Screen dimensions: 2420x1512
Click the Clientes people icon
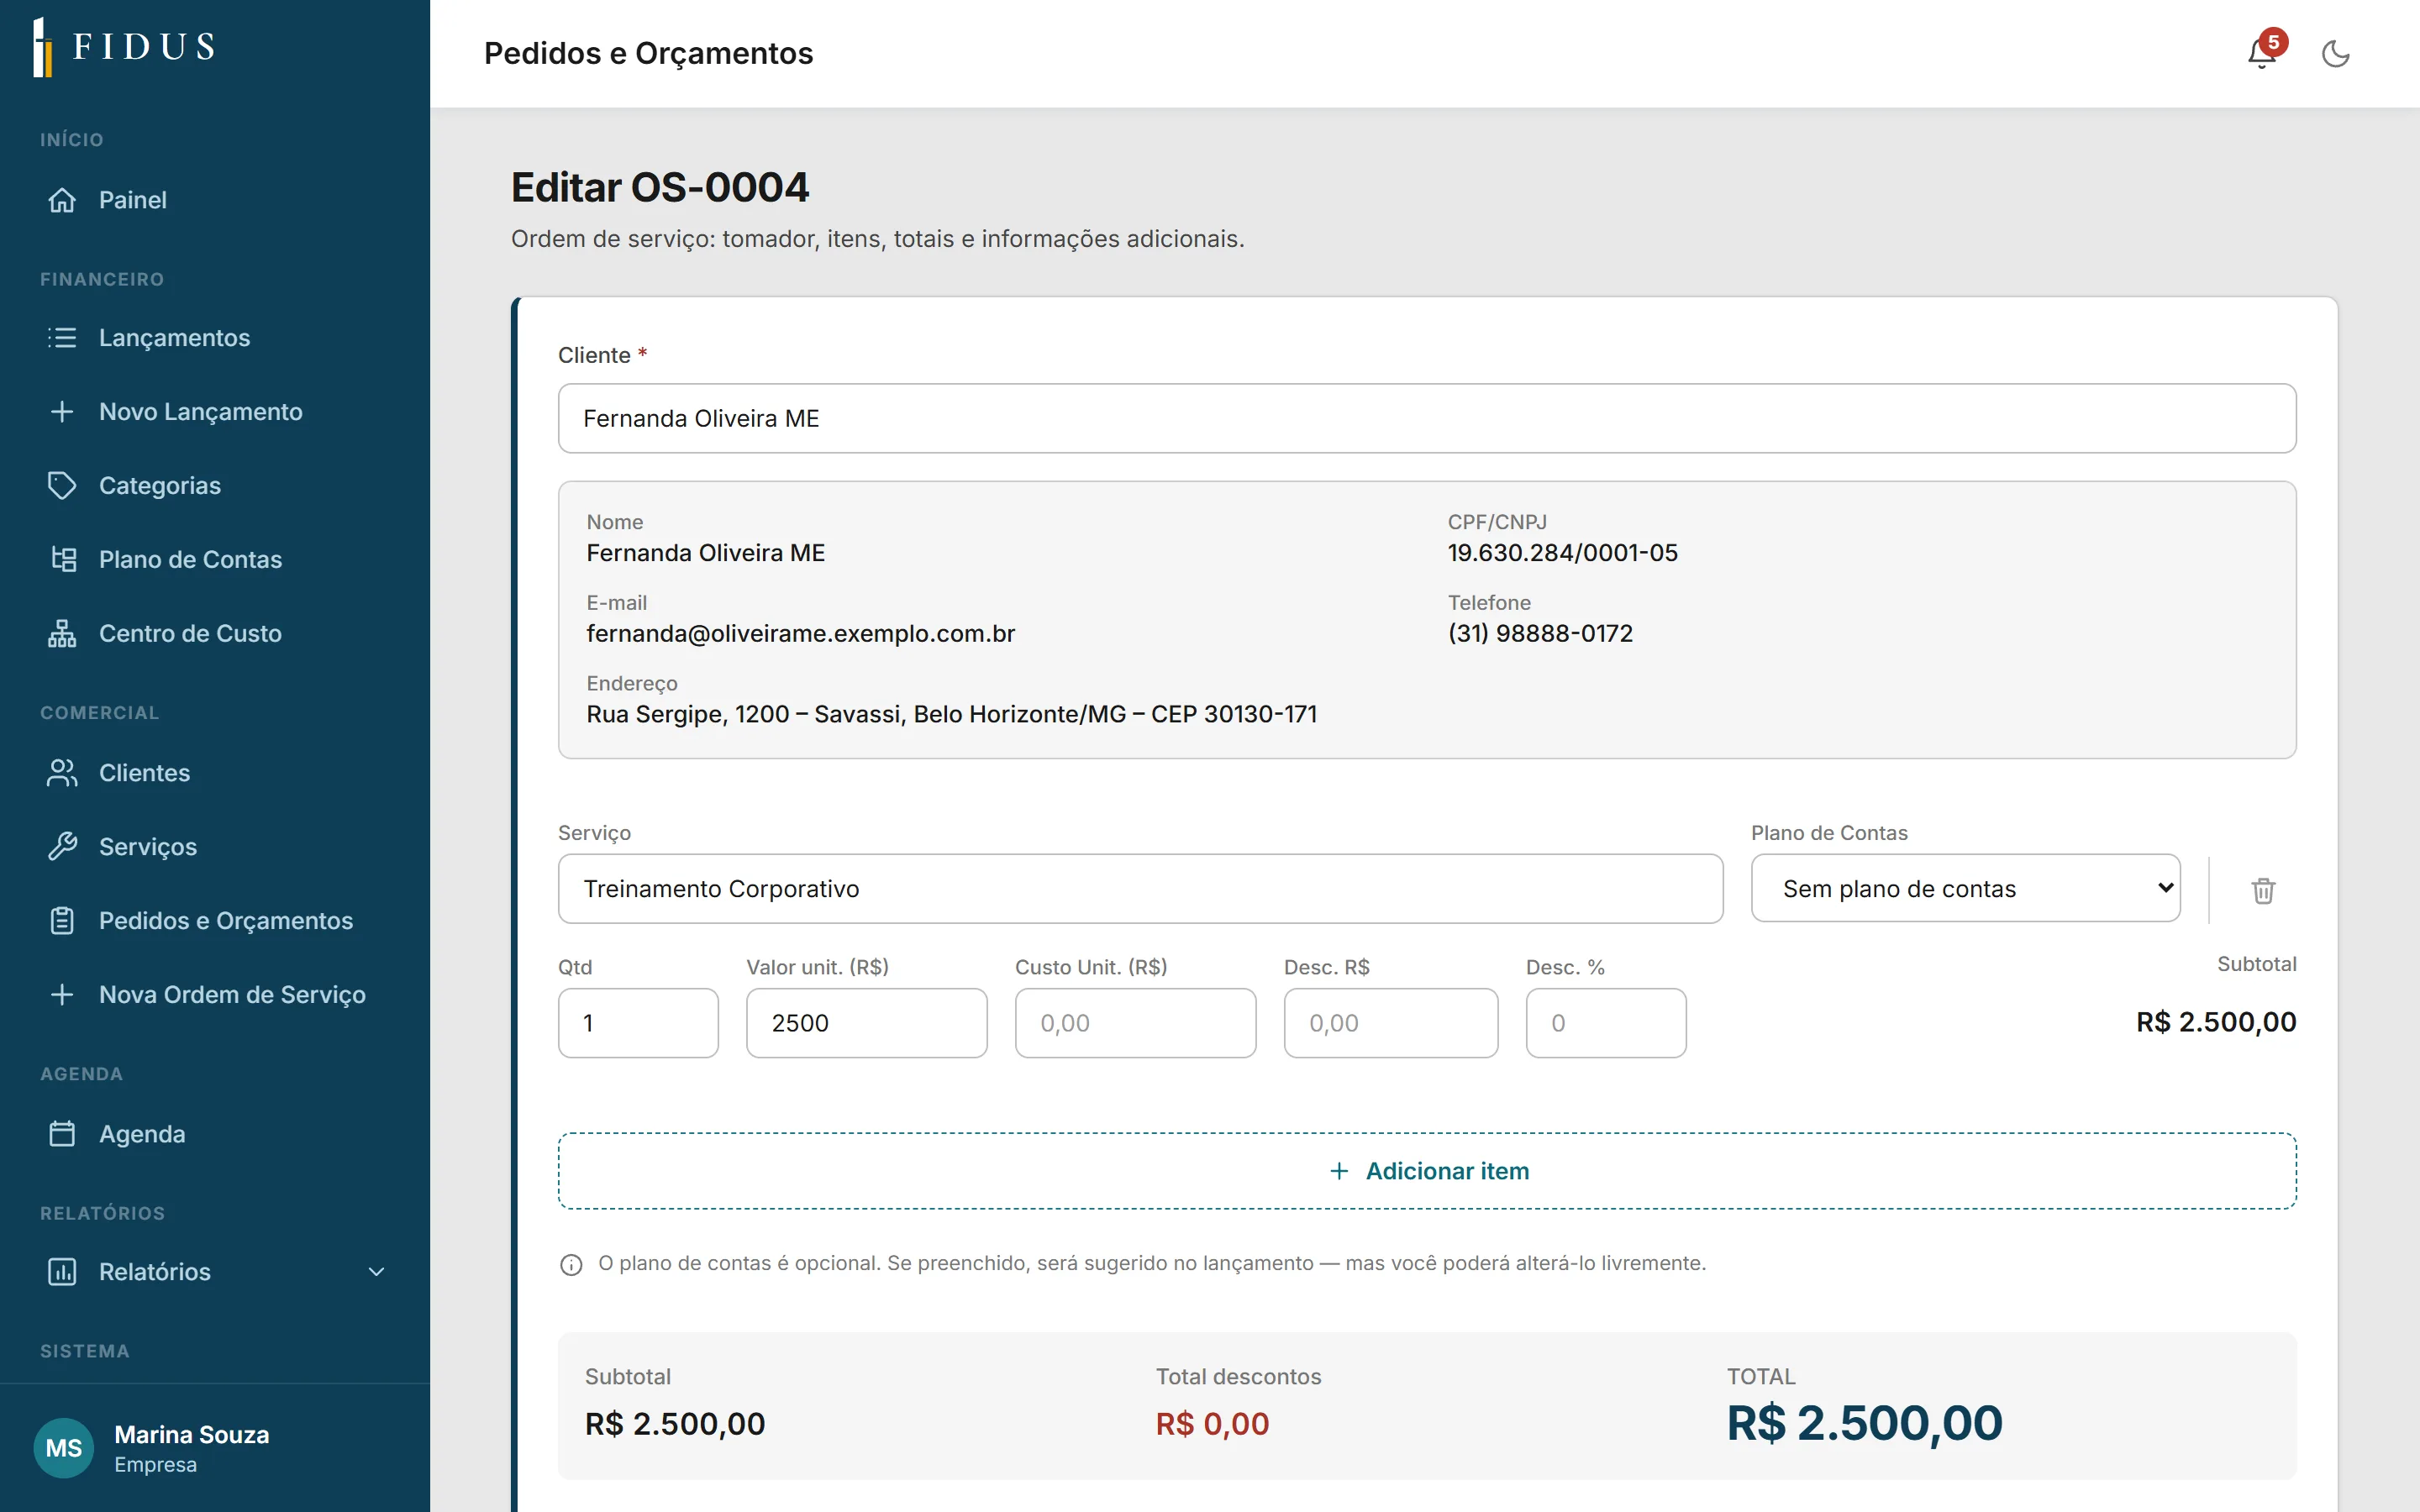pos(62,773)
